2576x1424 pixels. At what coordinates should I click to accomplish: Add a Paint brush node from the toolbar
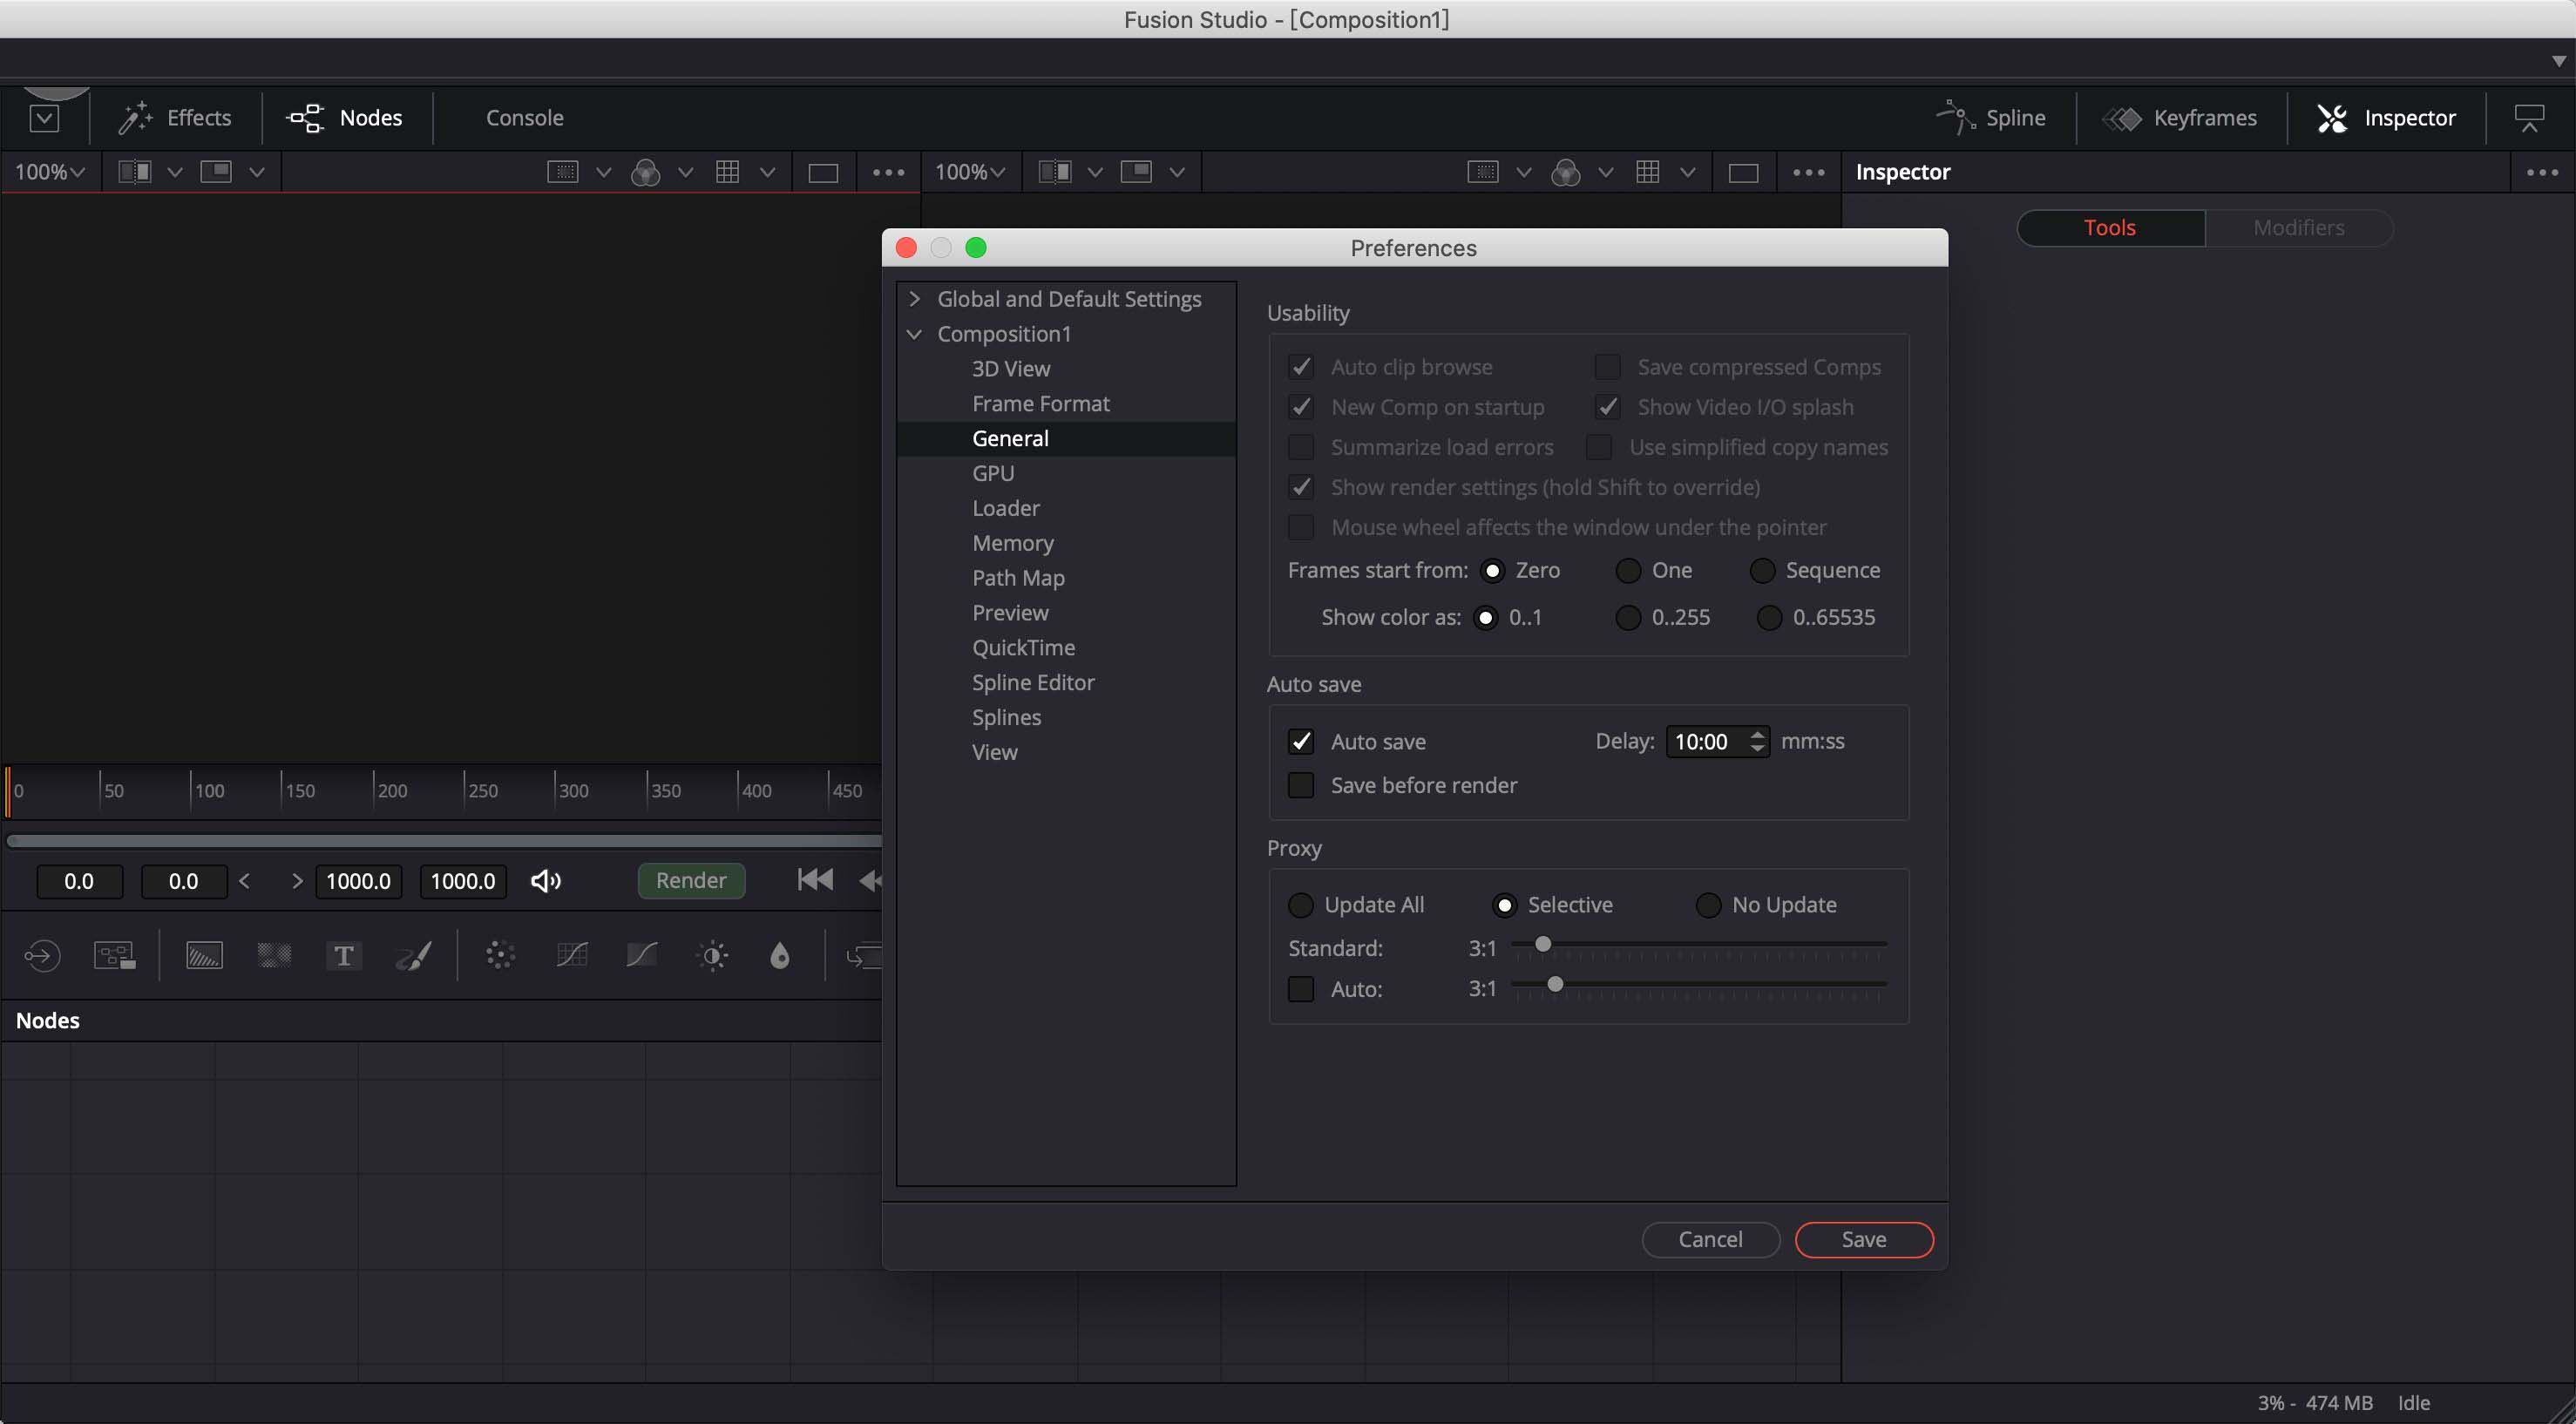[414, 956]
